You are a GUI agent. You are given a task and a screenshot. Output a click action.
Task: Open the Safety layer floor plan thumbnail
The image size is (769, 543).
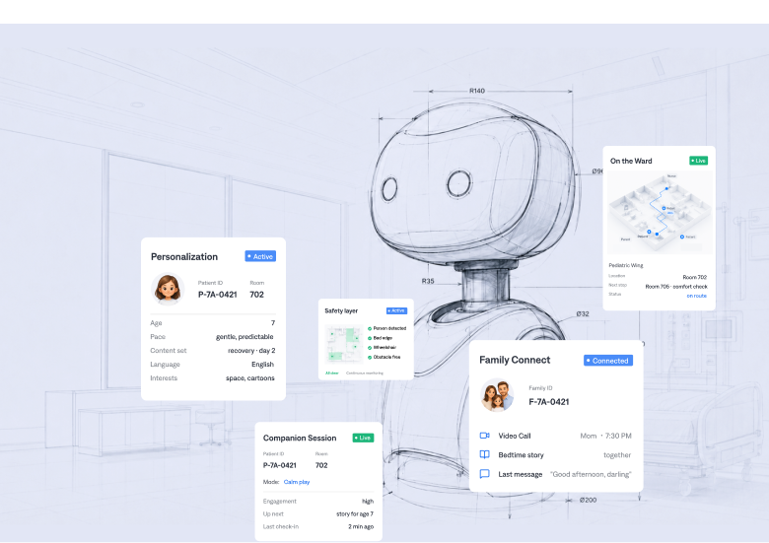click(x=344, y=344)
